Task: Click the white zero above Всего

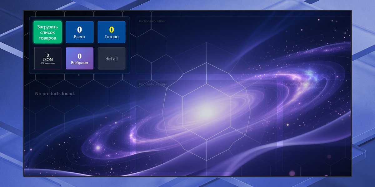Action: pyautogui.click(x=79, y=30)
